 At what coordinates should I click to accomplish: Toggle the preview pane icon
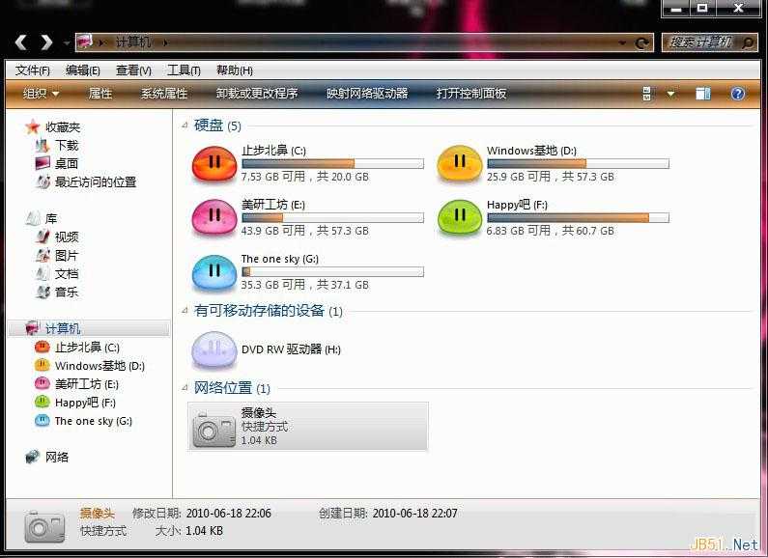click(703, 93)
